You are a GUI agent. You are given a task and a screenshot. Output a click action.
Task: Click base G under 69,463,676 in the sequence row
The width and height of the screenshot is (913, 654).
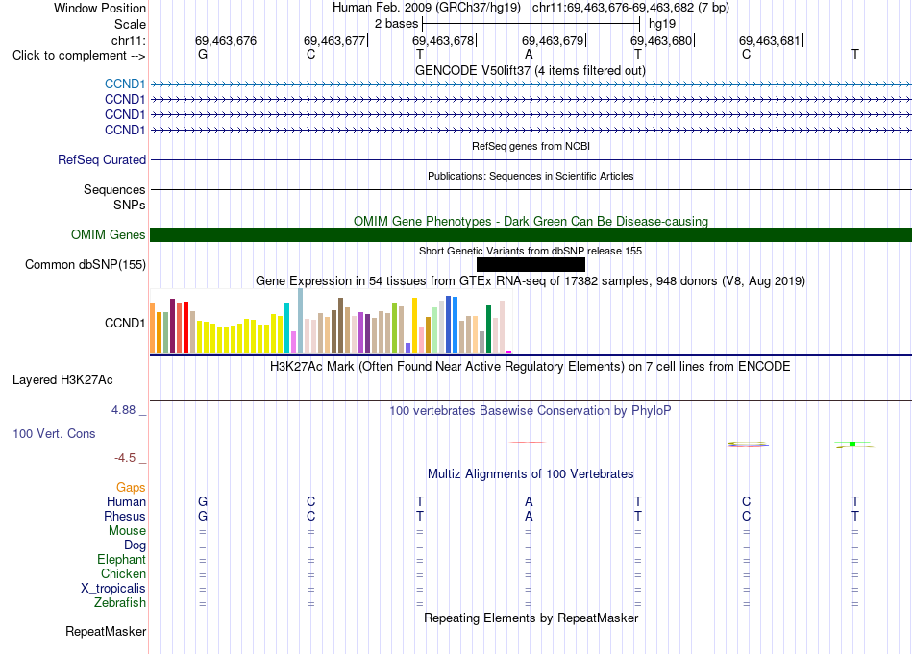tap(203, 54)
